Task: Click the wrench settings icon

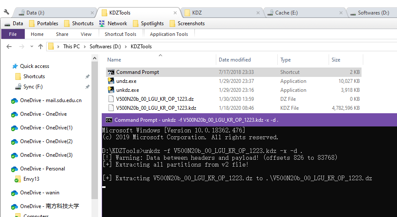Action: coord(6,12)
